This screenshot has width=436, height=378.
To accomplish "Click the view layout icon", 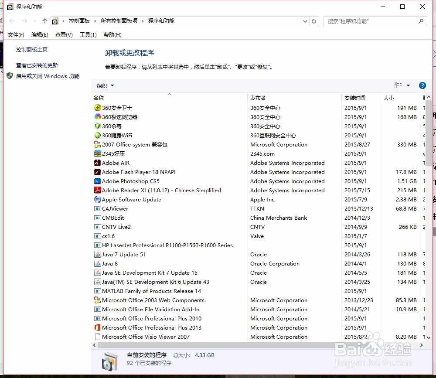I will click(398, 85).
